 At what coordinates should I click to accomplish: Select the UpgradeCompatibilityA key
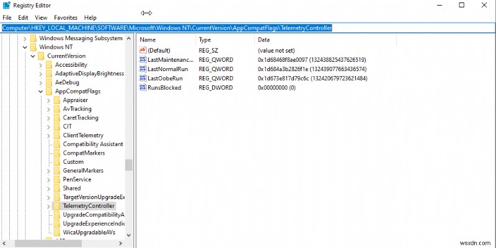coord(94,215)
